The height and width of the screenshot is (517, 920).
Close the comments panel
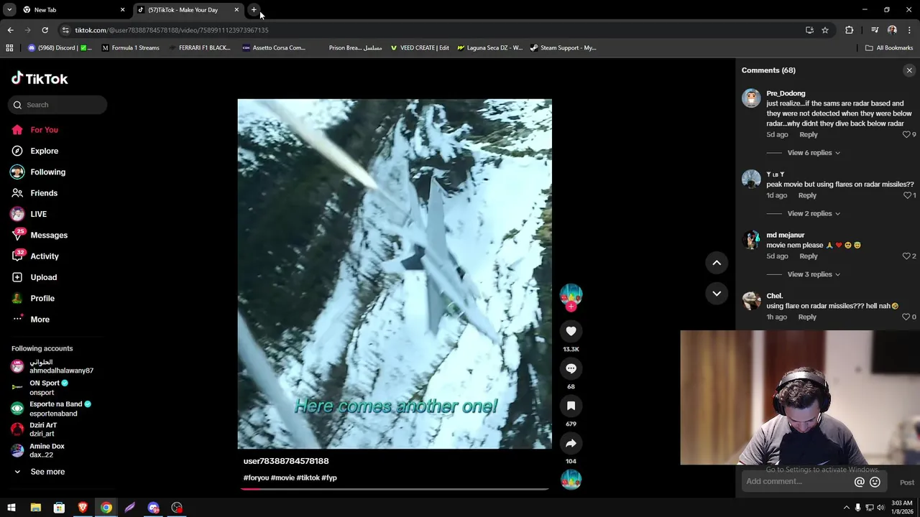click(x=909, y=70)
